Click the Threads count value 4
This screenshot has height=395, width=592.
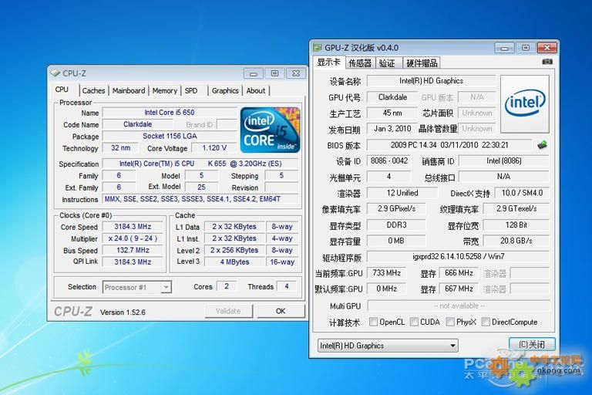coord(287,286)
